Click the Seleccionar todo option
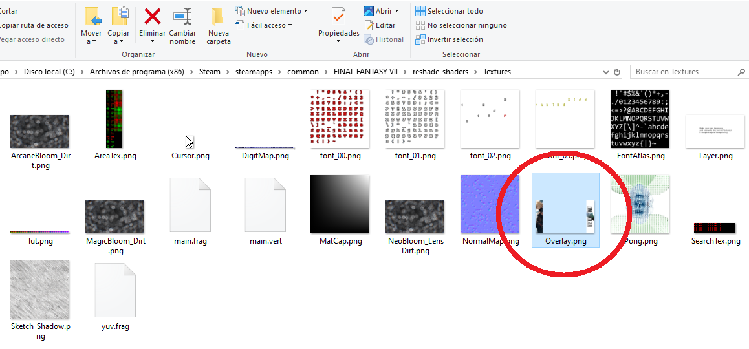This screenshot has width=749, height=349. point(449,11)
